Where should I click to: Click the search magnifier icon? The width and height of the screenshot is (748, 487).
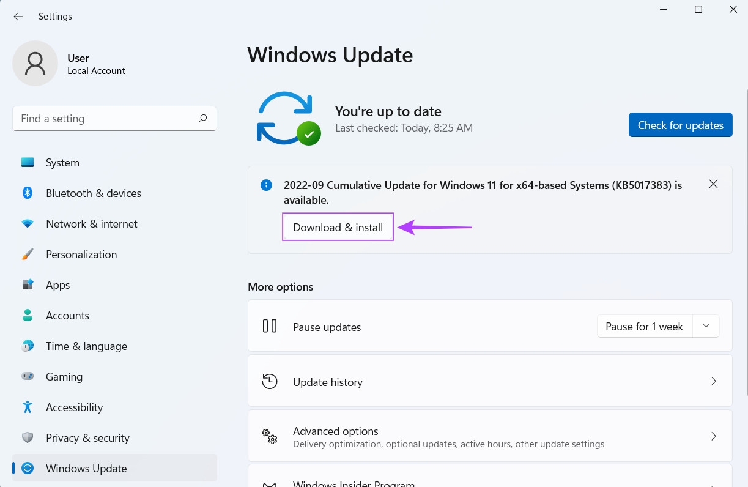coord(203,119)
